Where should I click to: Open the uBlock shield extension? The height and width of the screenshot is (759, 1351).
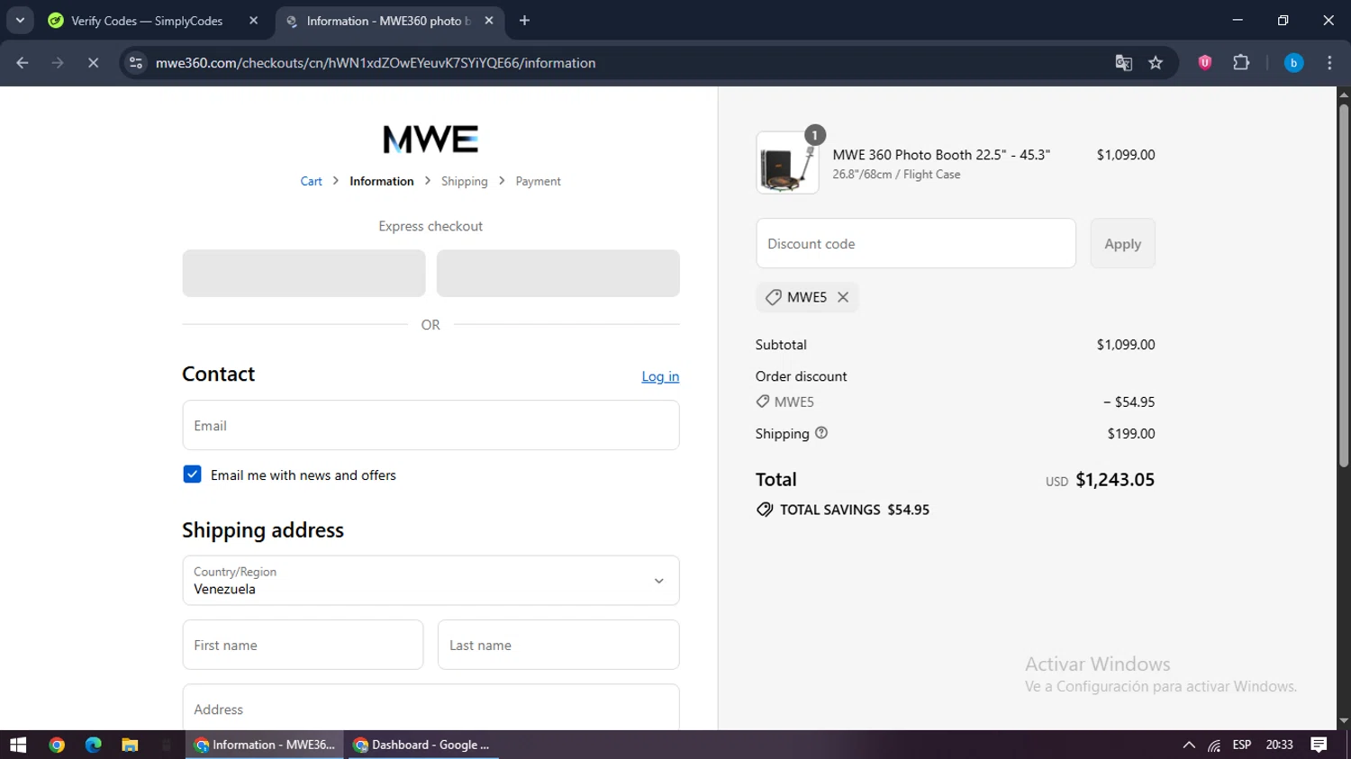point(1204,62)
